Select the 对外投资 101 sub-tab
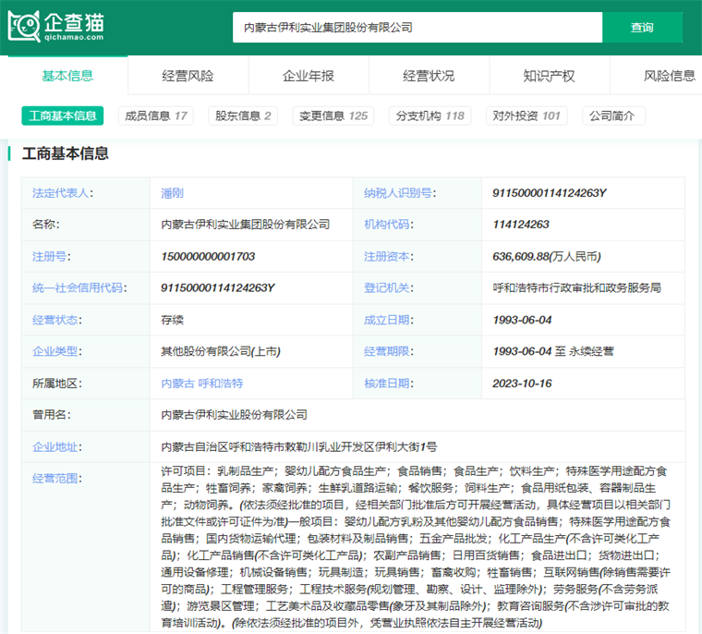The image size is (702, 634). [x=526, y=116]
